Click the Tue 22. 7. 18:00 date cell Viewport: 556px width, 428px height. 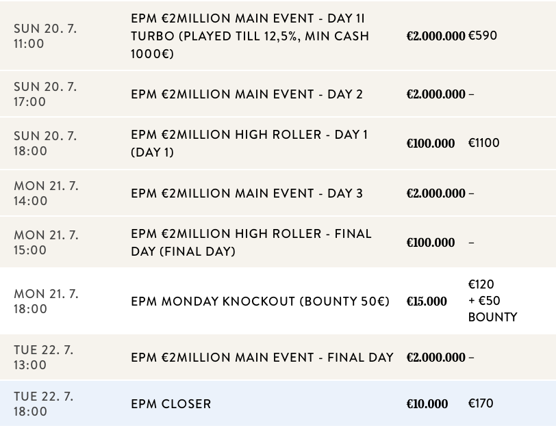44,404
